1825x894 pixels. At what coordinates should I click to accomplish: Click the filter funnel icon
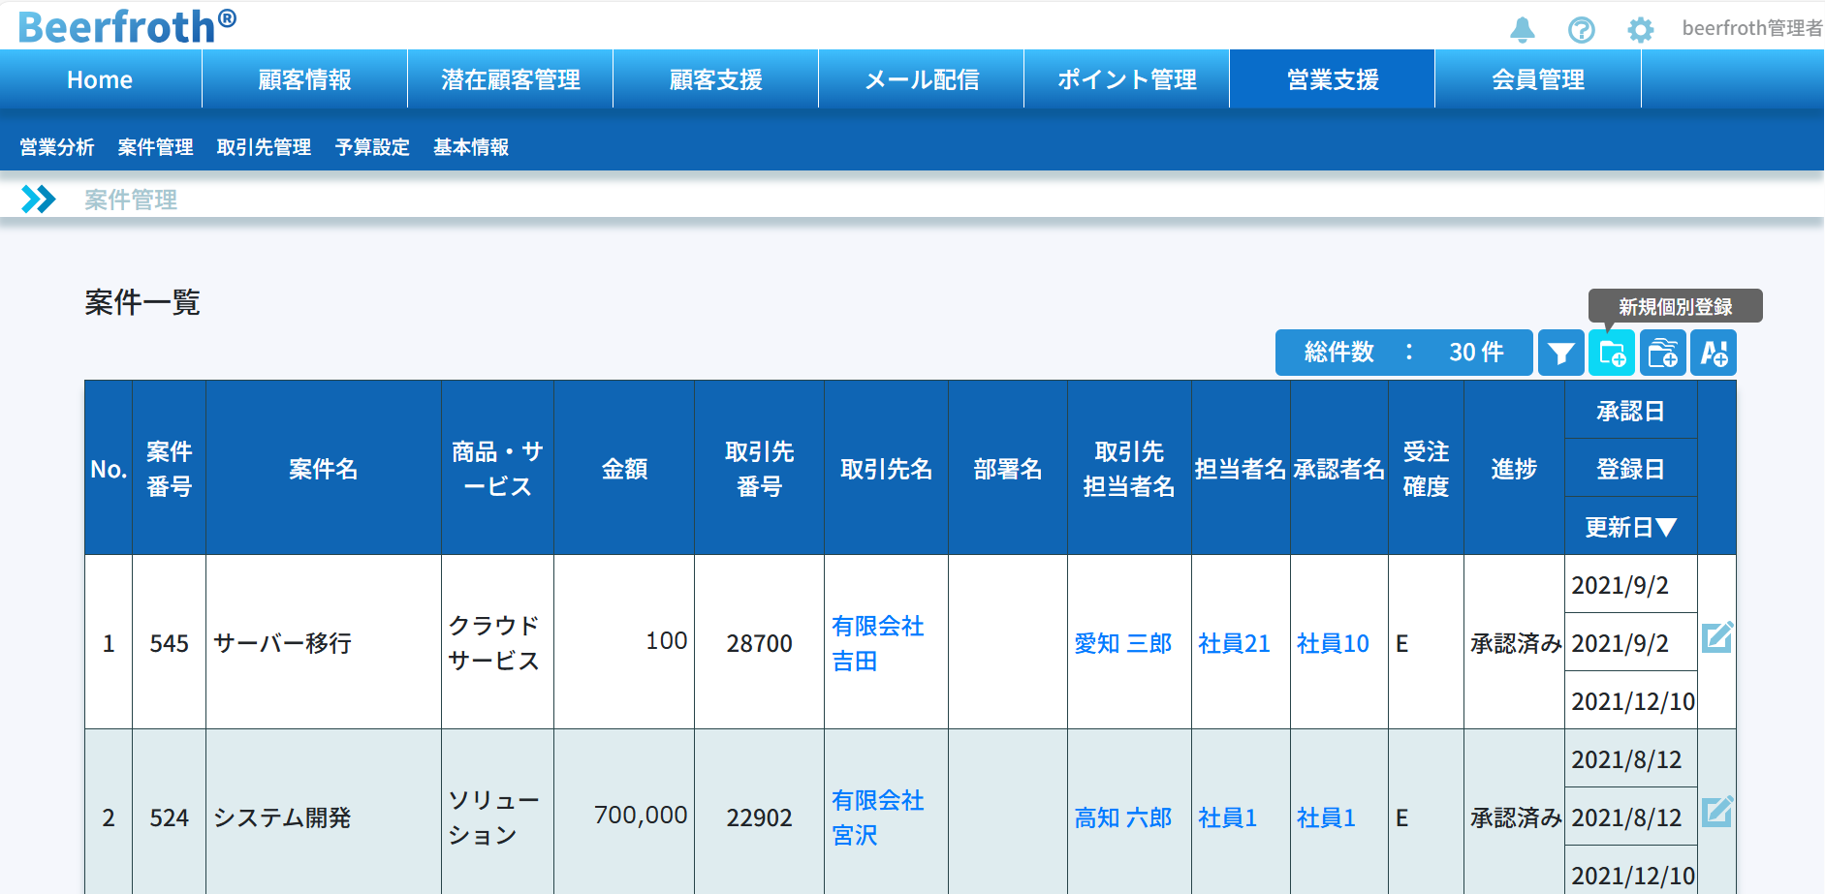tap(1560, 354)
